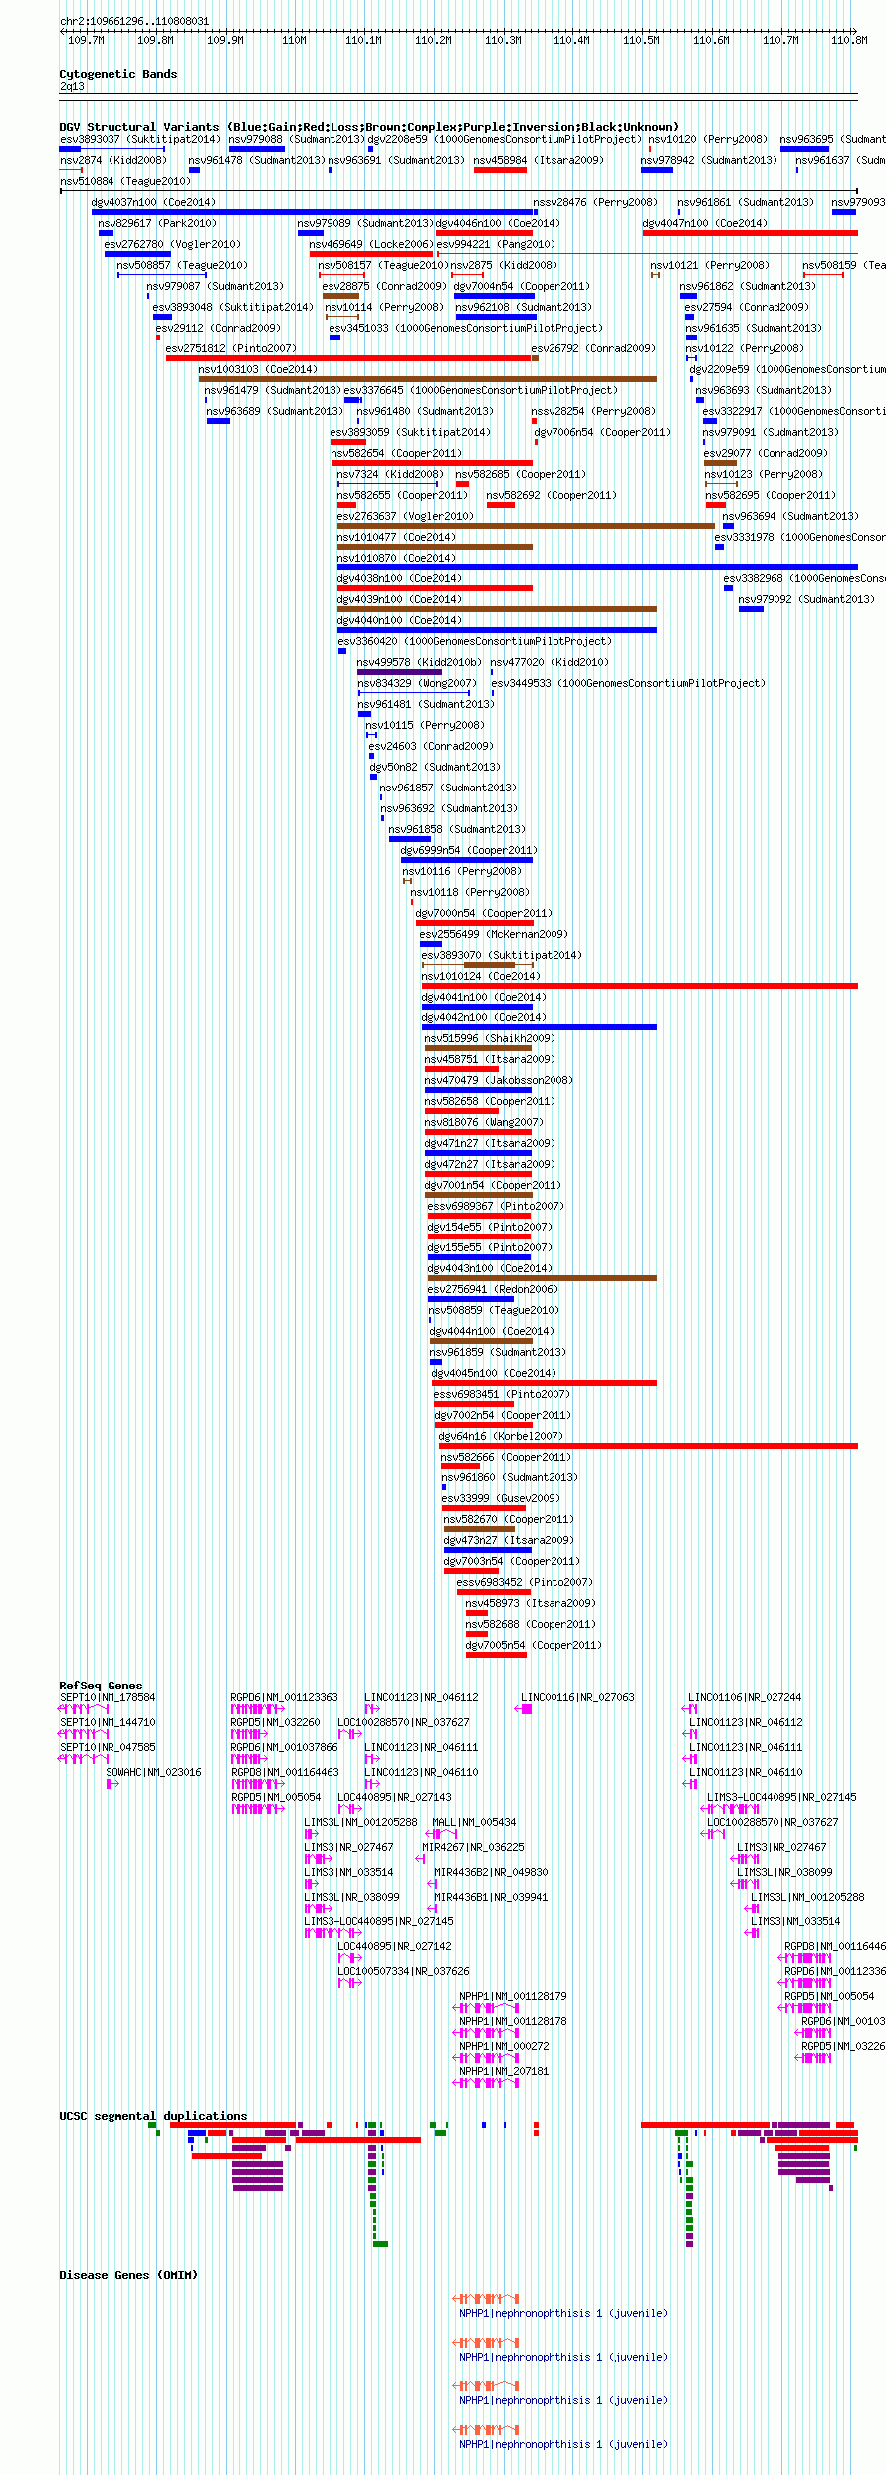The height and width of the screenshot is (2475, 886).
Task: Click transcript NPHP1|NM_207181
Action: (504, 2071)
